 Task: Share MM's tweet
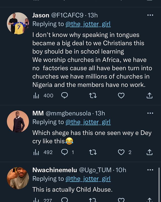tap(149, 152)
